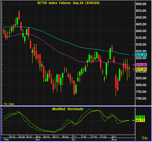Click the yellow 49.75 stochastic value label
Viewport: 152px width, 142px height.
[x=140, y=121]
